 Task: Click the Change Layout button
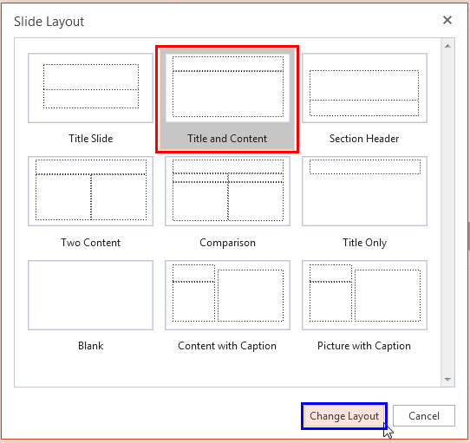pyautogui.click(x=344, y=416)
